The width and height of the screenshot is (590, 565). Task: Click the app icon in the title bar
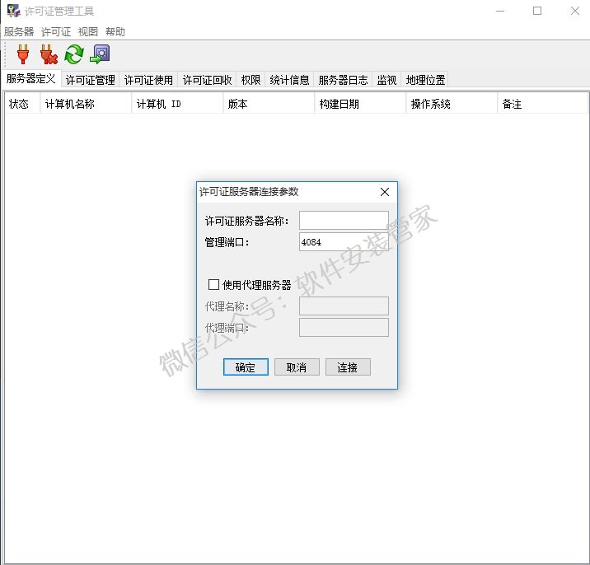13,12
